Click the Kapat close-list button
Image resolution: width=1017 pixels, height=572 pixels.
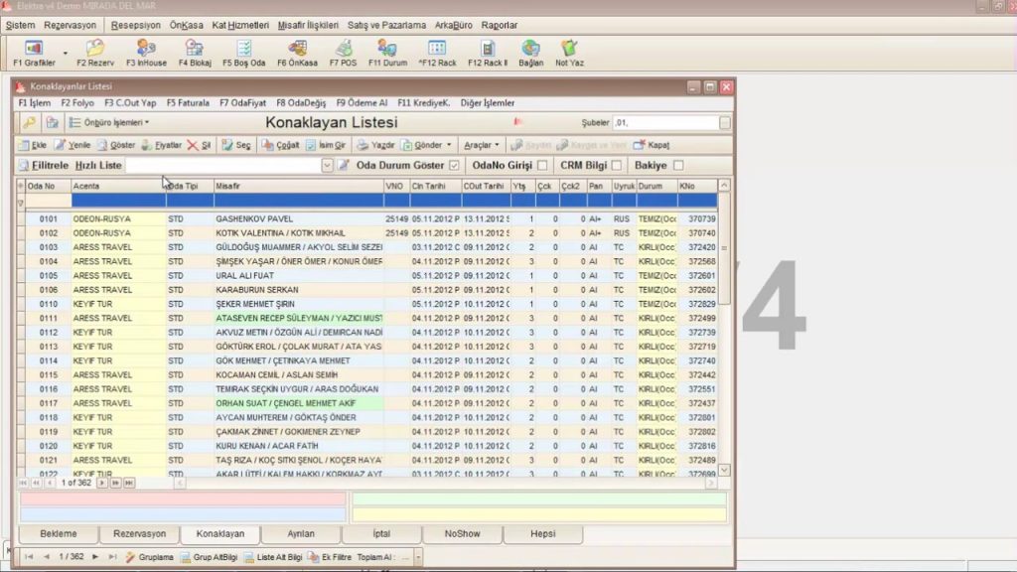click(x=652, y=145)
